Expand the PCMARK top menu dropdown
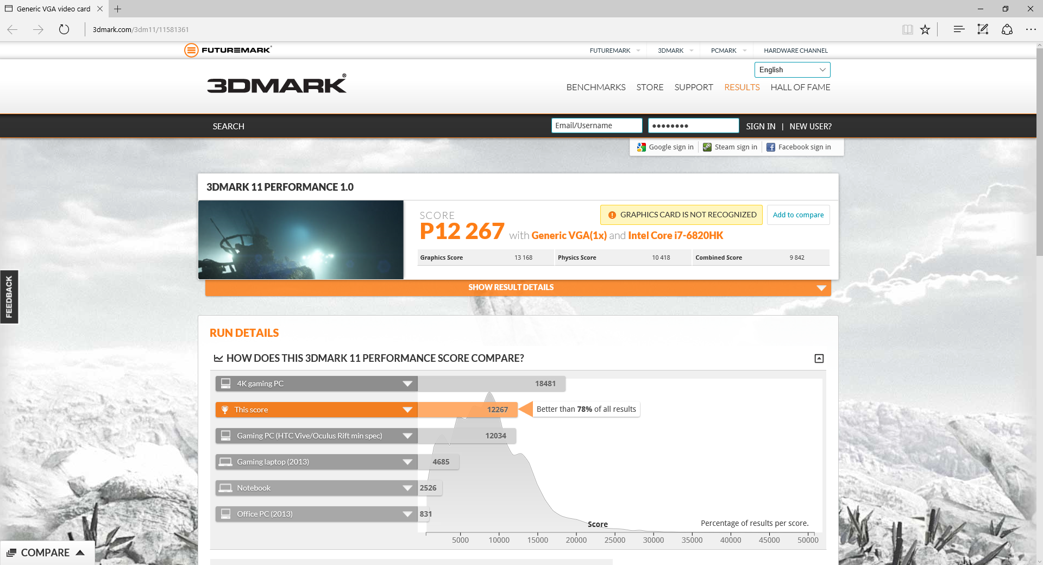This screenshot has height=565, width=1043. pyautogui.click(x=745, y=51)
